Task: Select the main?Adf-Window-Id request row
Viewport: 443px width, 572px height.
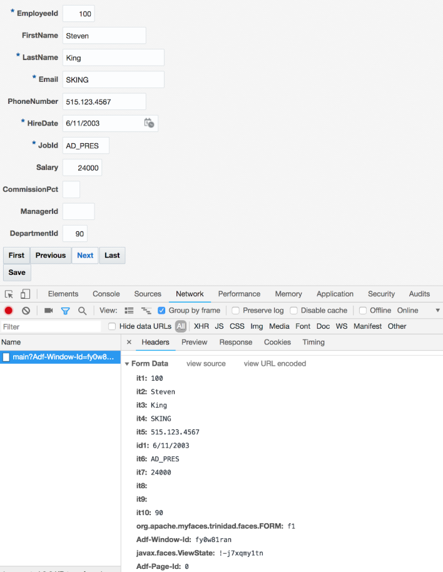Action: pyautogui.click(x=60, y=357)
